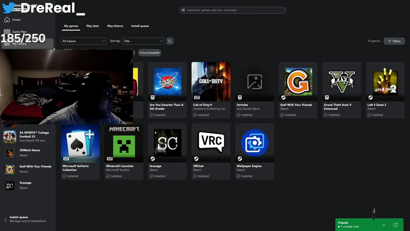Open Left 4 Dead 2 cover

click(385, 81)
